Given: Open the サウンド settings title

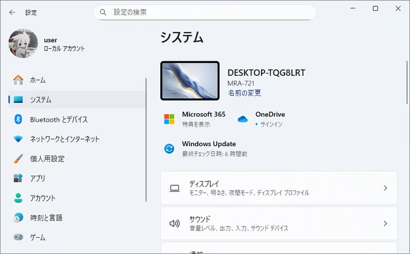Looking at the screenshot, I should coord(200,219).
